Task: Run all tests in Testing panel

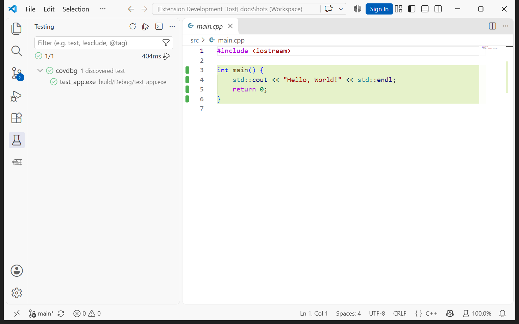Action: point(146,26)
